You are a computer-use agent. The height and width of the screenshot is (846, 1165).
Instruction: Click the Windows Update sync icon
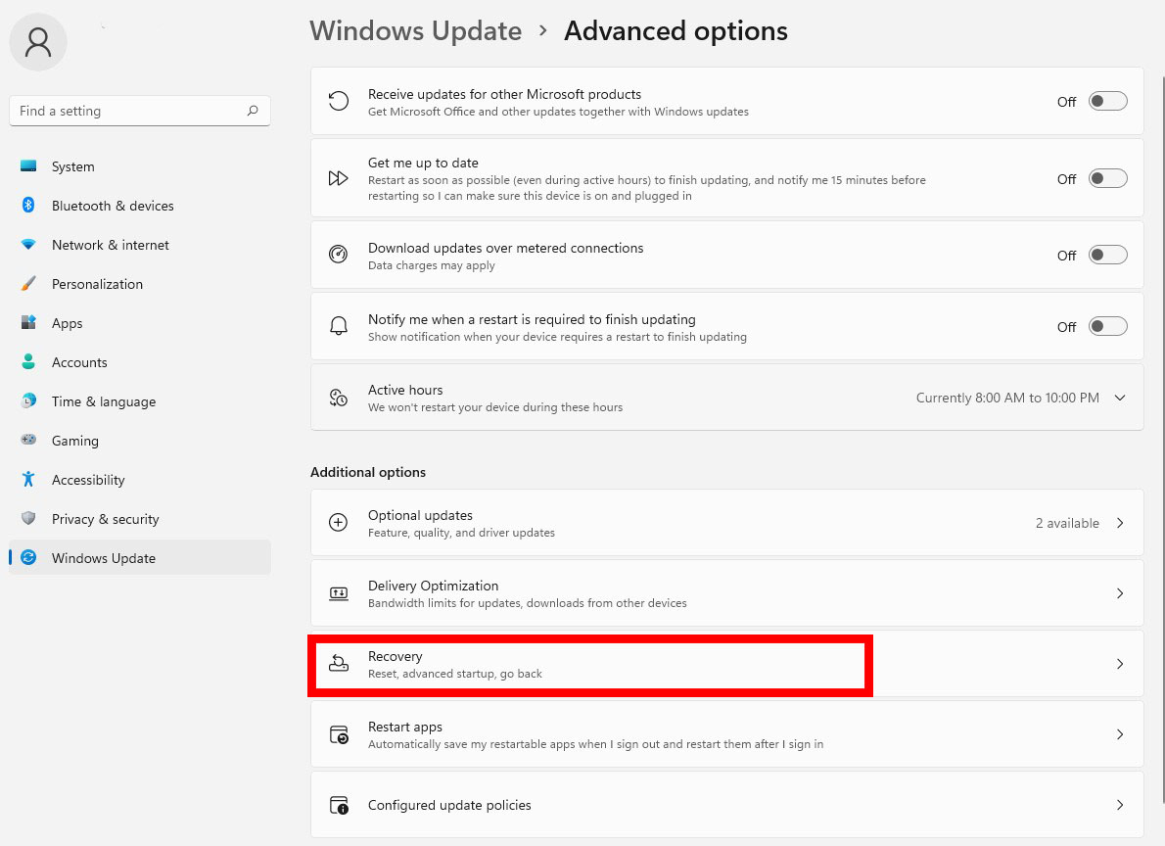click(x=28, y=557)
